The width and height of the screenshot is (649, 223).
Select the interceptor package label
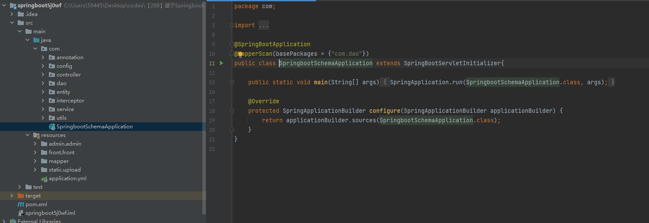point(70,101)
